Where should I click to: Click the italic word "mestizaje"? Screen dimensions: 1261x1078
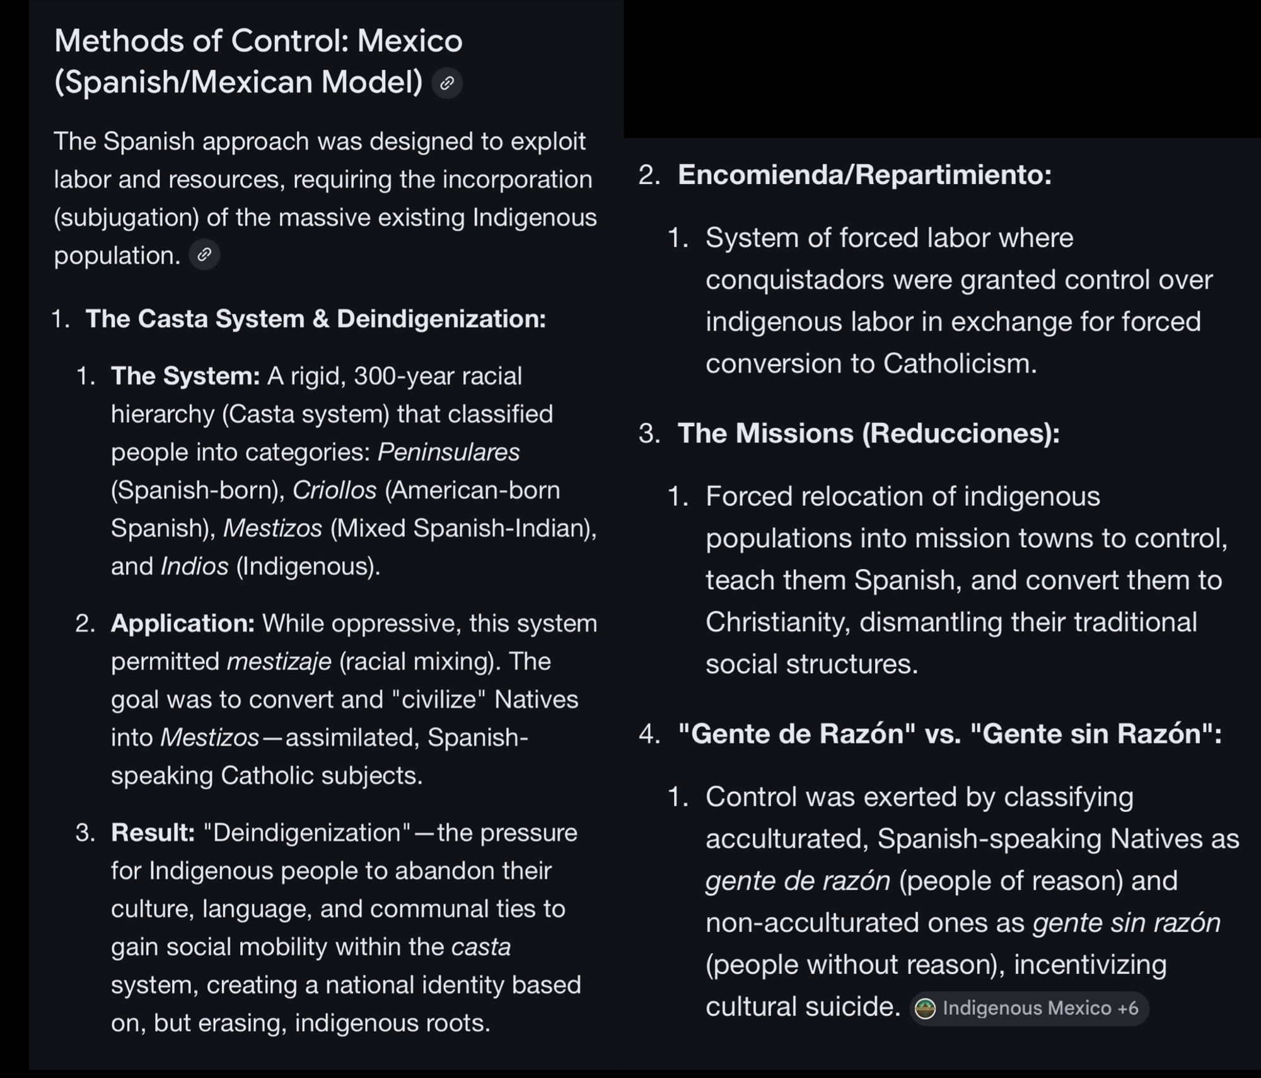click(x=279, y=661)
